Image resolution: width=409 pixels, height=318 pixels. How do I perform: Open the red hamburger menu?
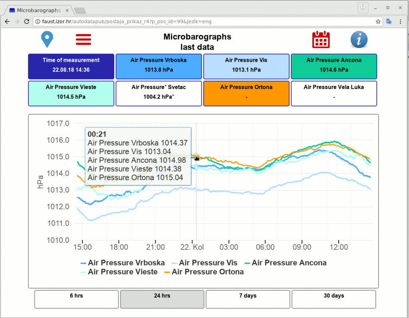coord(83,40)
